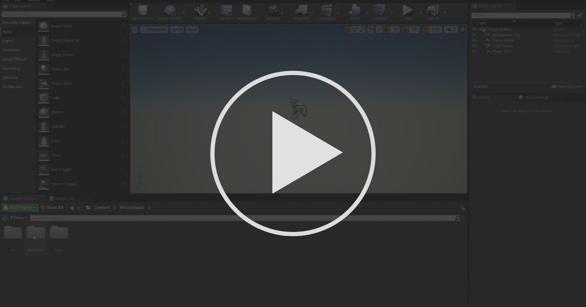Open the Perspective viewport dropdown
The height and width of the screenshot is (307, 586).
[154, 29]
